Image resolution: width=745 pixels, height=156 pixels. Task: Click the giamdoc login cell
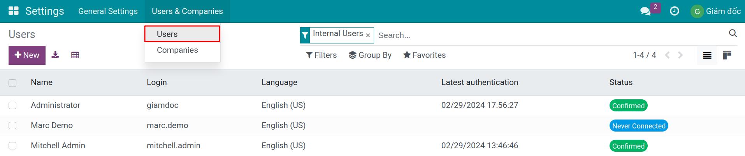pos(163,105)
